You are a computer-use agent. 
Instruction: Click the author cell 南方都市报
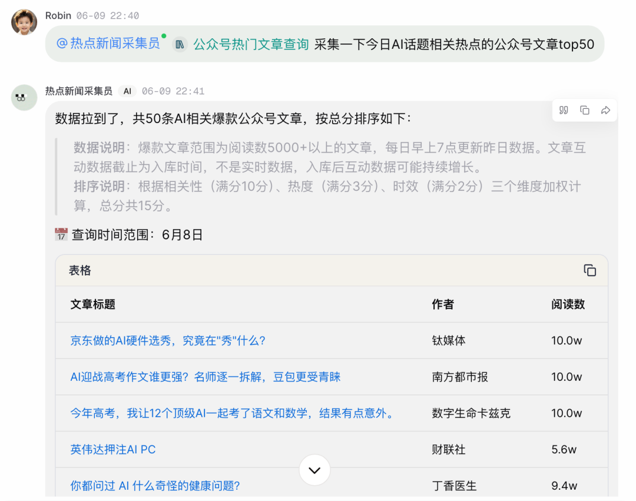tap(459, 377)
